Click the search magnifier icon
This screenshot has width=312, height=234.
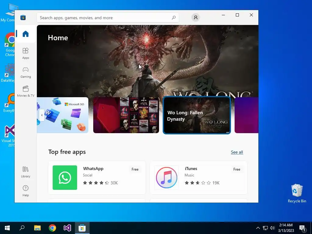click(x=174, y=18)
